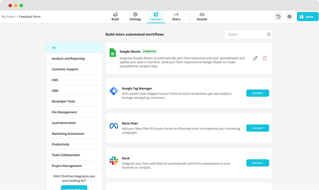Screen dimensions: 319x190
Task: Connect Meta Pixel integration
Action: (257, 128)
